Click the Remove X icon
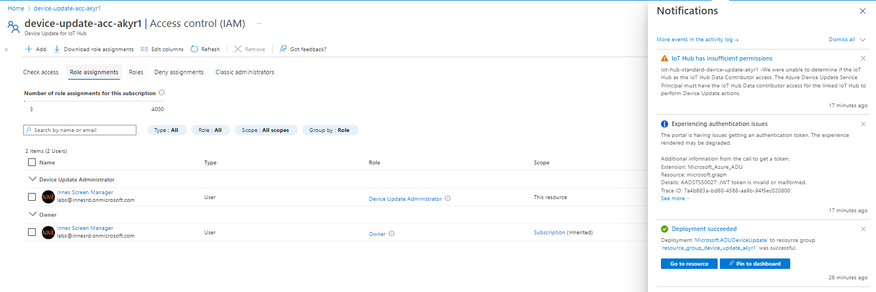Screen dimensions: 876x292 [238, 49]
